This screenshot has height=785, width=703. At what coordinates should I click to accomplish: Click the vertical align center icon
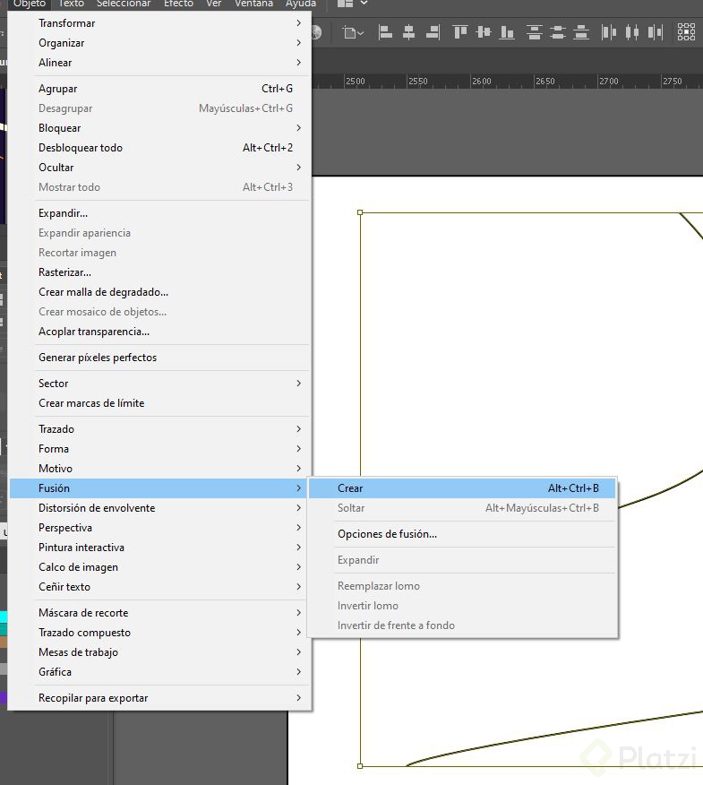coord(484,32)
